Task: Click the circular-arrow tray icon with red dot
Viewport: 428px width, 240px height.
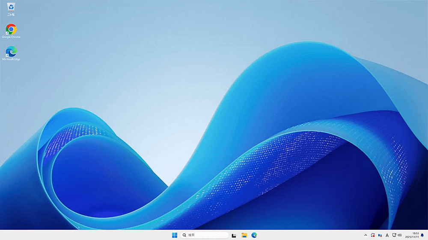Action: point(373,235)
